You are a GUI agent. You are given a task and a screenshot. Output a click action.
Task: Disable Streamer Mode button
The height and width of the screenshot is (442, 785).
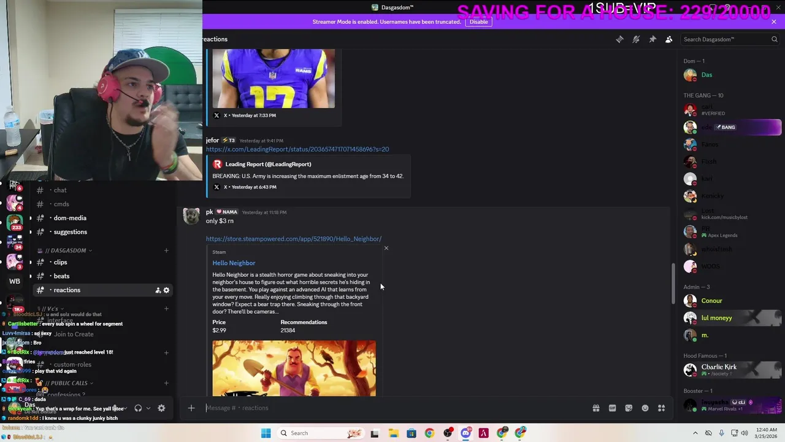click(478, 21)
